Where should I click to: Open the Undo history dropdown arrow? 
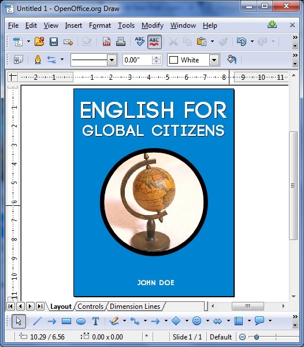(252, 42)
